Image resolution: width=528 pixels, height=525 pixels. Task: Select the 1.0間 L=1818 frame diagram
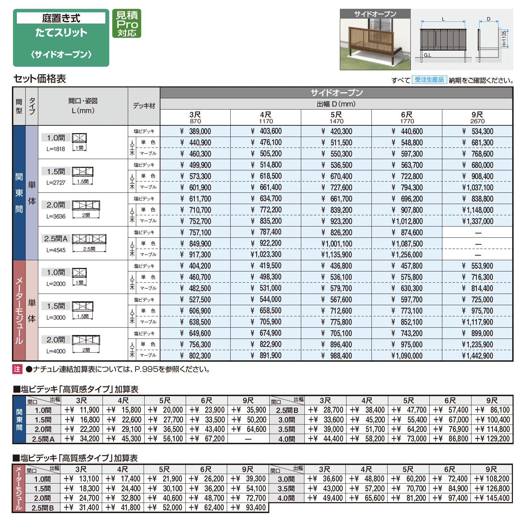point(79,142)
